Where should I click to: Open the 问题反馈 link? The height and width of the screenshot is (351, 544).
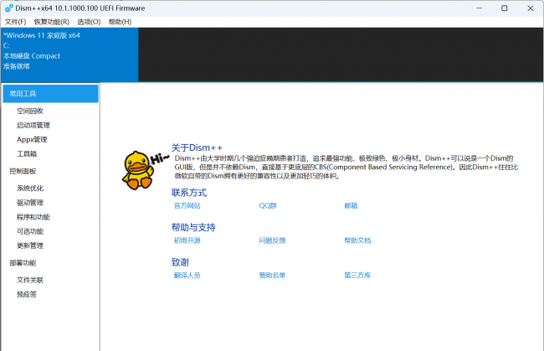click(272, 240)
